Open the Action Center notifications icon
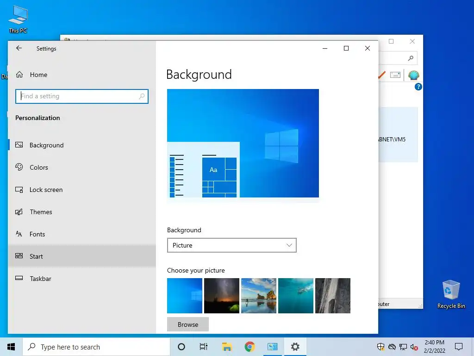Image resolution: width=474 pixels, height=356 pixels. pos(459,347)
